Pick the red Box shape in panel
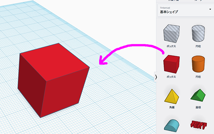 pos(172,64)
